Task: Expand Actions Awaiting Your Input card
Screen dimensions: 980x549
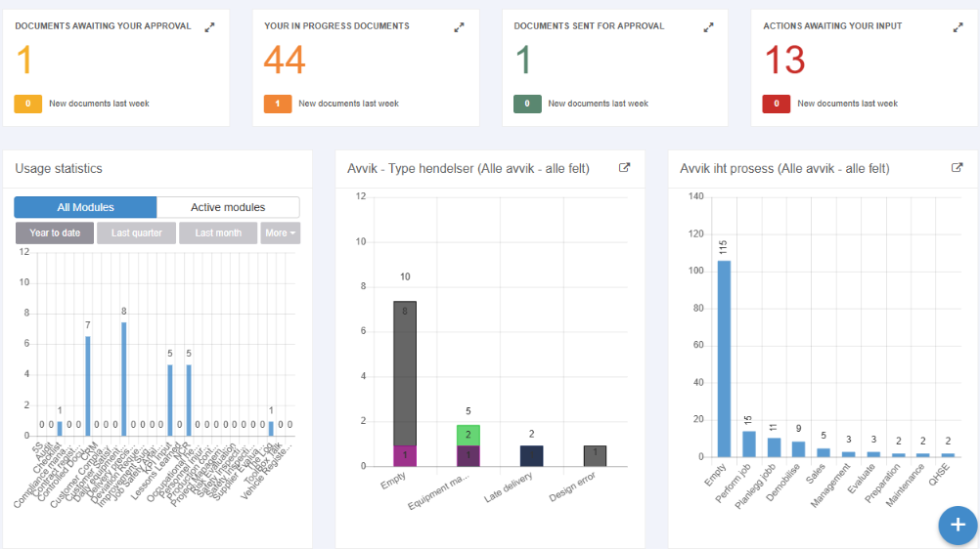Action: click(x=958, y=27)
